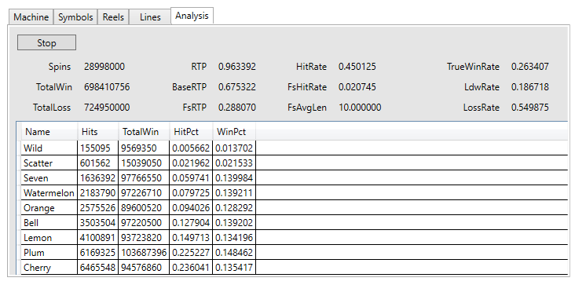Click Lemon total win 93723820
The height and width of the screenshot is (285, 575).
[144, 238]
